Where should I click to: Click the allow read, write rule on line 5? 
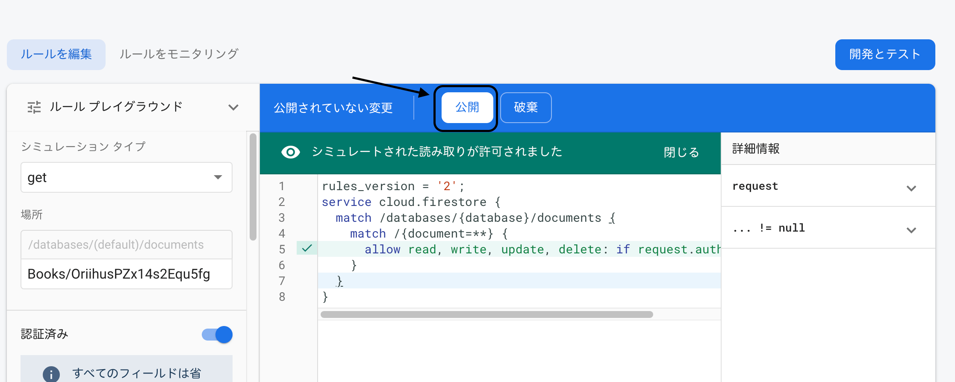(542, 250)
